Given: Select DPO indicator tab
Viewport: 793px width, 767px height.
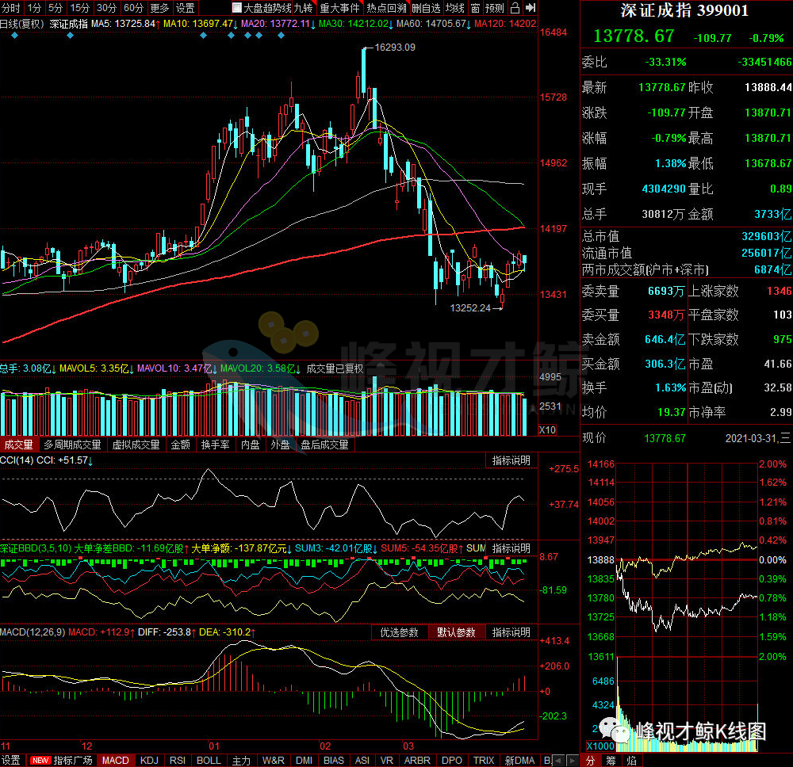Looking at the screenshot, I should 452,760.
